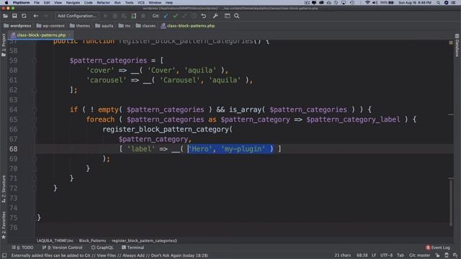Click the Wi-Fi icon in macOS menu bar
Image resolution: width=461 pixels, height=259 pixels.
pos(367,3)
